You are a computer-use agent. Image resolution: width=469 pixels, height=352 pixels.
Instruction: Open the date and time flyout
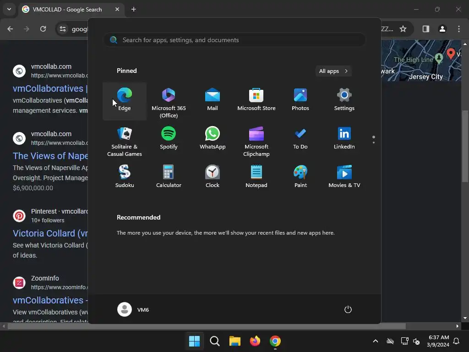click(x=438, y=341)
